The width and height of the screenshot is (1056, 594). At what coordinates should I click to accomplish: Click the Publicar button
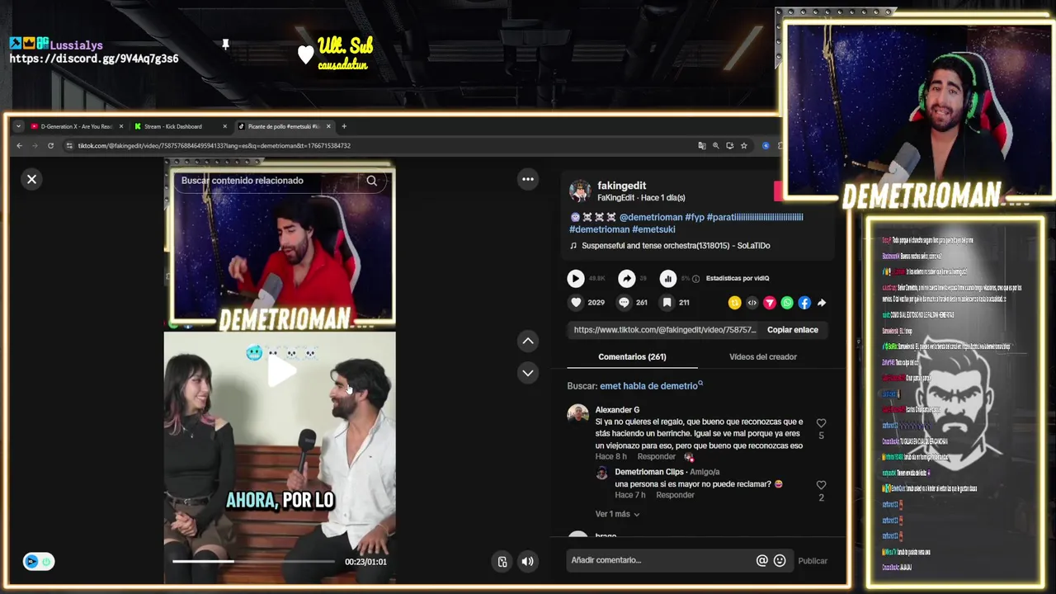[x=813, y=561]
